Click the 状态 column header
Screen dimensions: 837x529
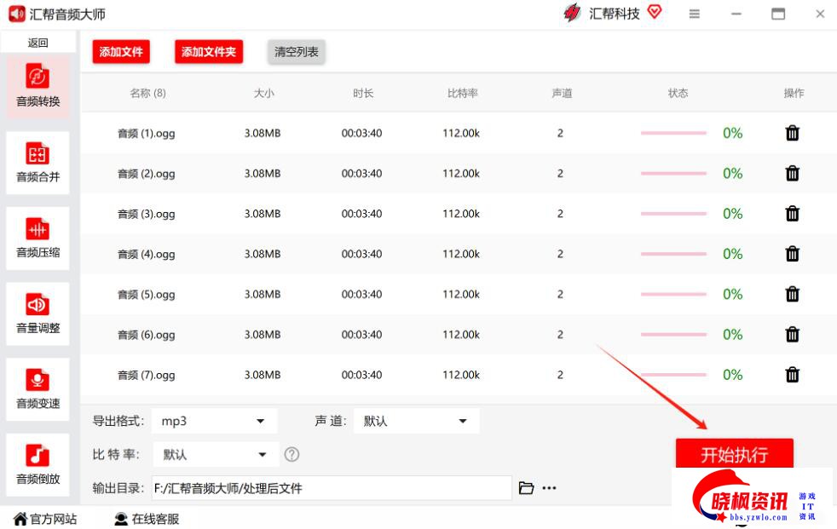point(678,94)
